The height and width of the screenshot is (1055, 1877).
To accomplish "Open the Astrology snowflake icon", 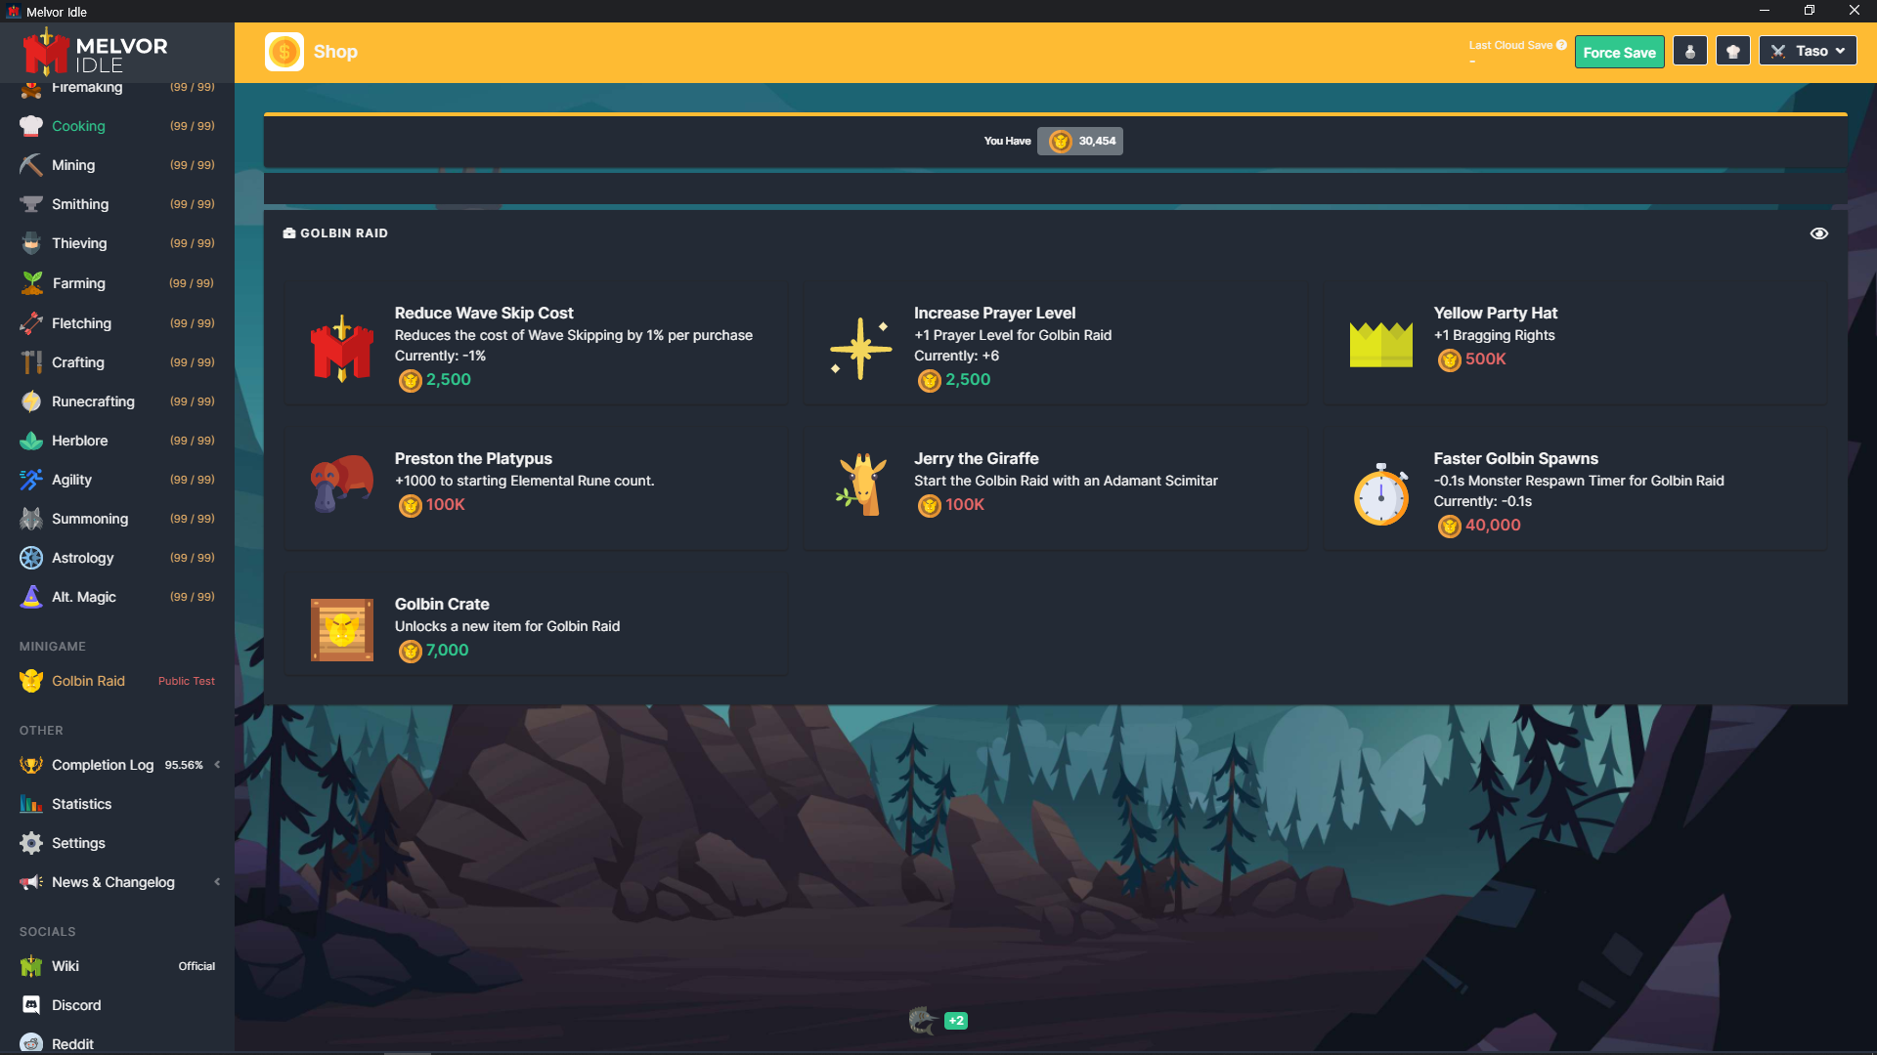I will click(30, 558).
